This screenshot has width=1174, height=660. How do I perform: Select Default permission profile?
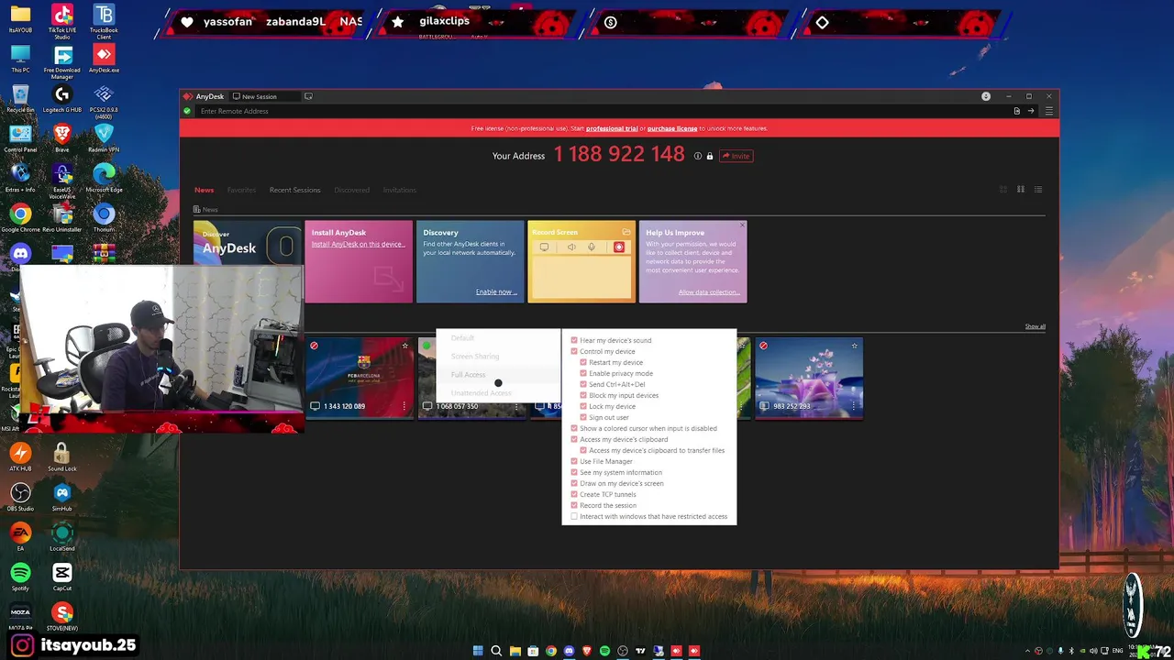pos(498,338)
